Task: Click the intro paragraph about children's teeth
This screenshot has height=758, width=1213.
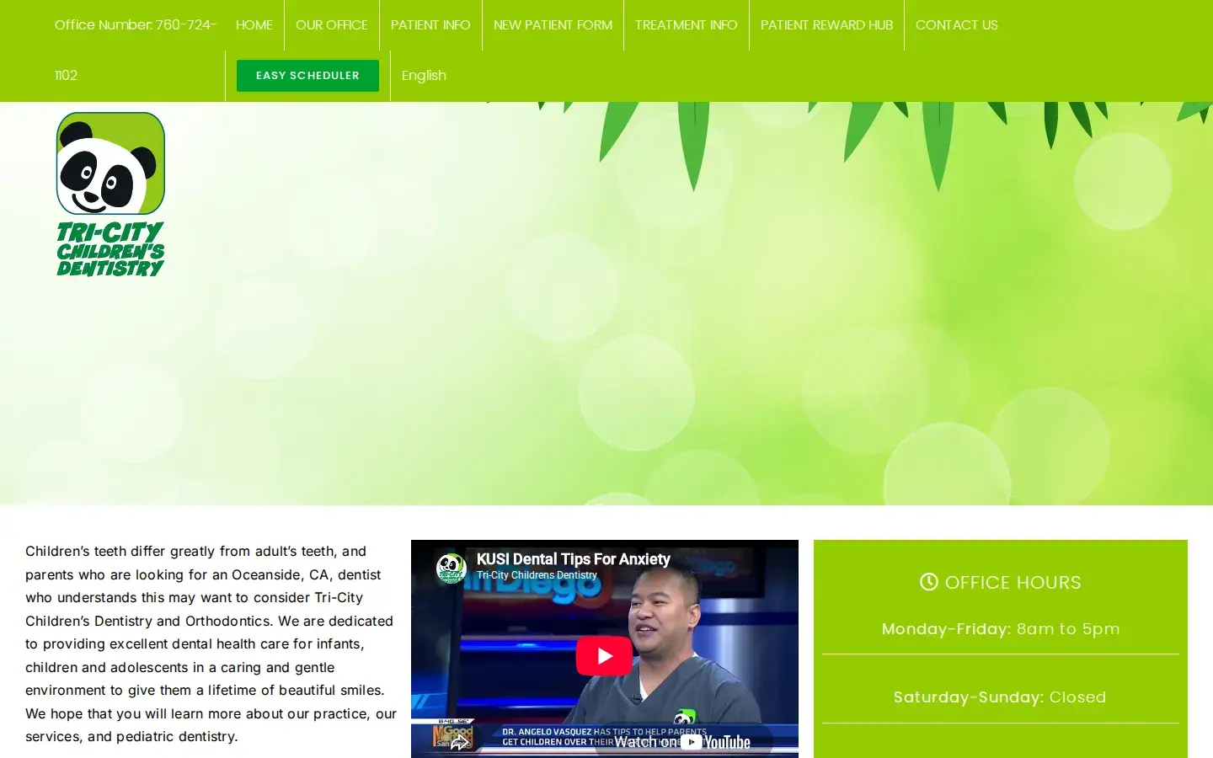Action: [x=211, y=643]
